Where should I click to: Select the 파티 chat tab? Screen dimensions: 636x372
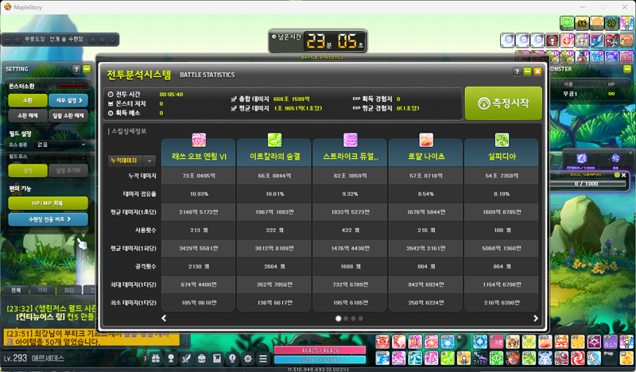pyautogui.click(x=69, y=290)
